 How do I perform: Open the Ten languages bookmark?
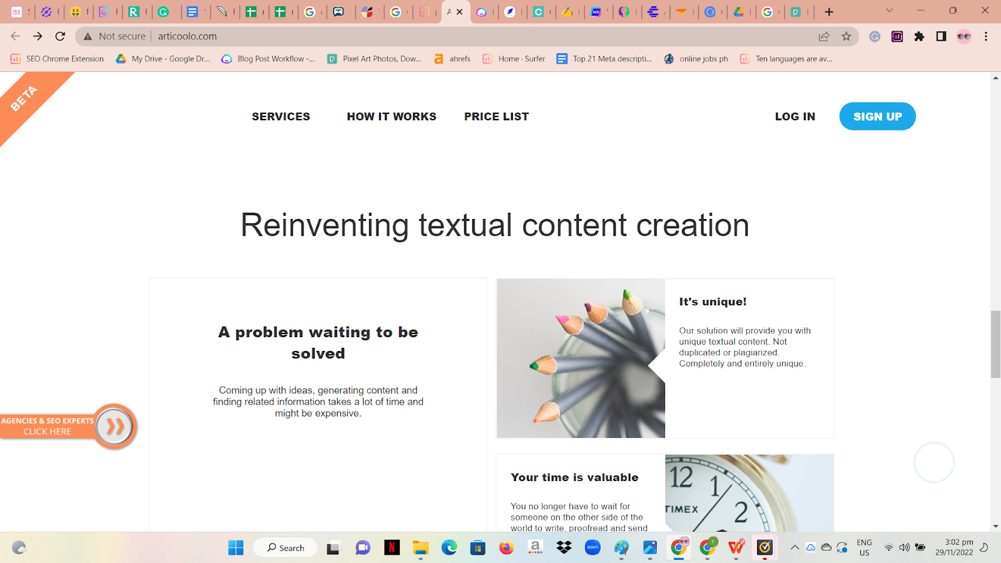(x=786, y=59)
